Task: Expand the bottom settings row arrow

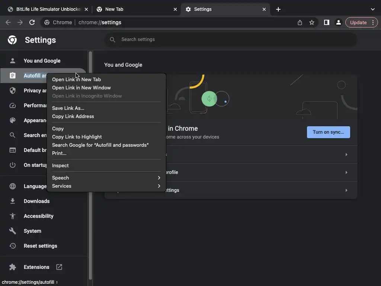Action: point(346,190)
